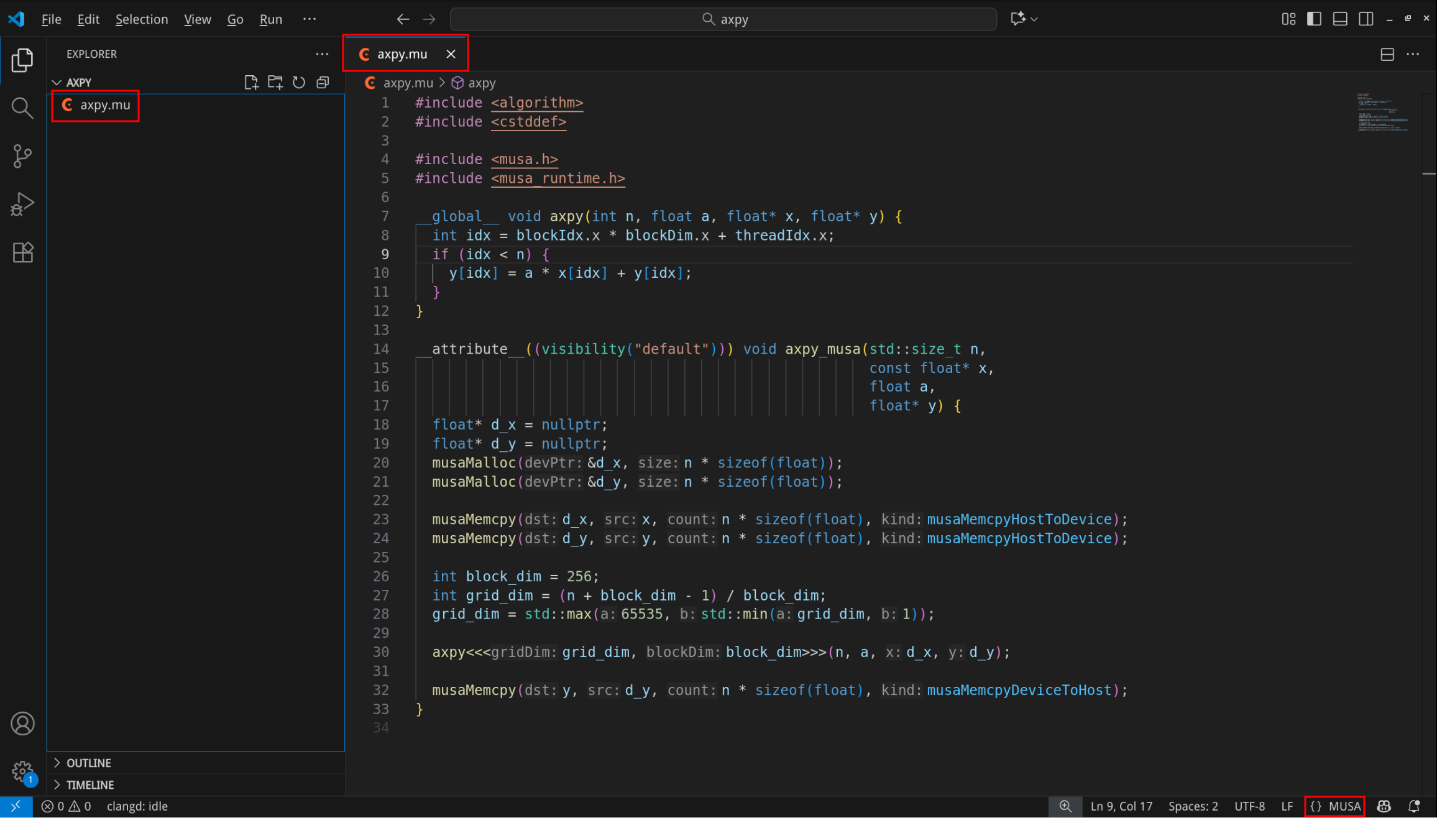Open the Edit menu

click(x=88, y=19)
